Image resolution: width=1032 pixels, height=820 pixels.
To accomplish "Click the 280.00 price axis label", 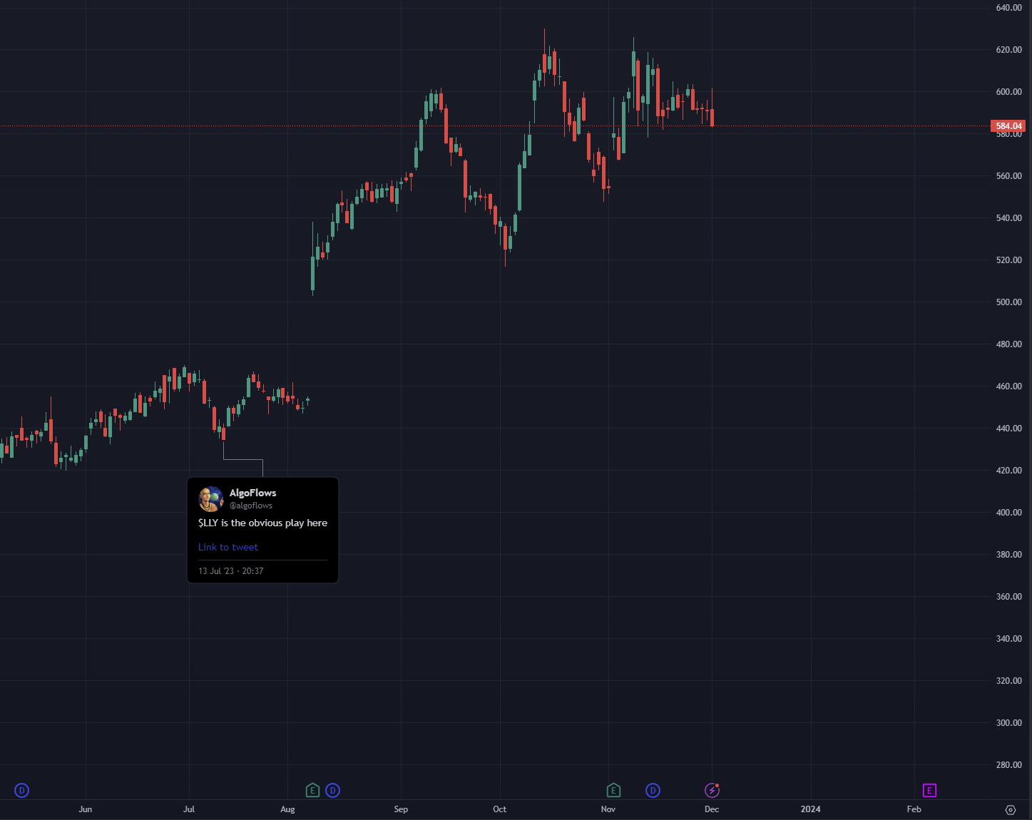I will click(1008, 765).
